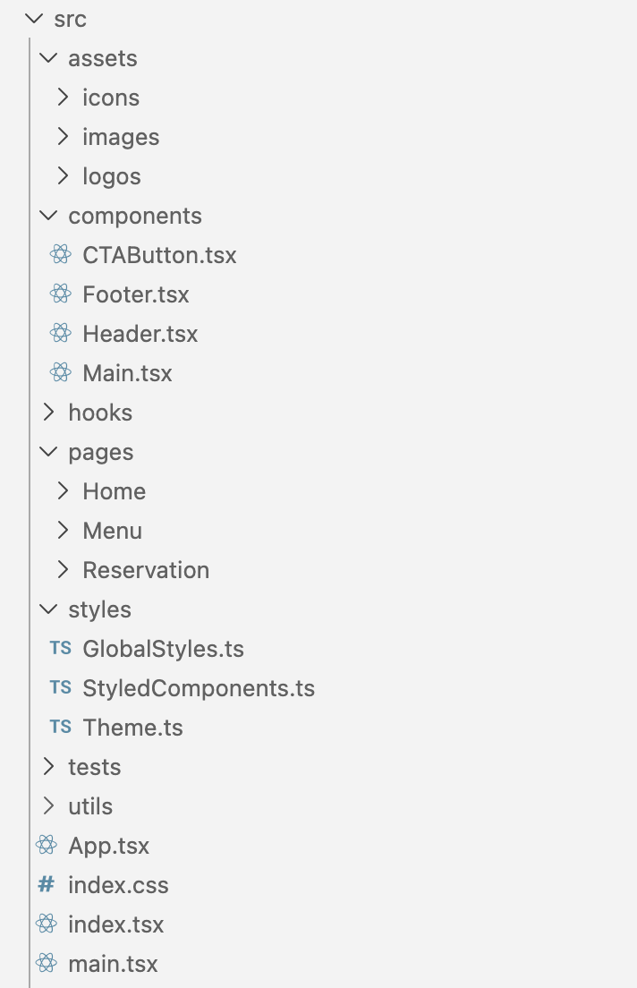
Task: Open the main.tsx file
Action: [113, 964]
